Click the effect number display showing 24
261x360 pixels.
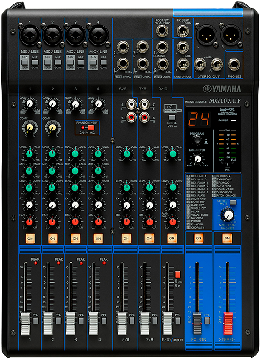199,119
